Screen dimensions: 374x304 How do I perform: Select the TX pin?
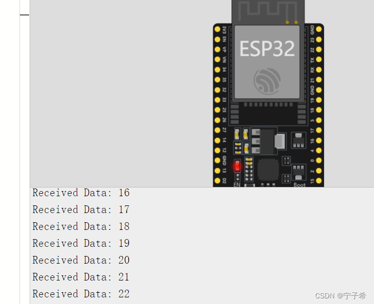pyautogui.click(x=319, y=59)
